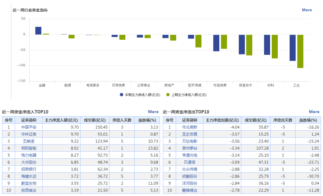This screenshot has height=196, width=323.
Task: Click 主力净流出额(亿元) column header
Action: (x=222, y=120)
